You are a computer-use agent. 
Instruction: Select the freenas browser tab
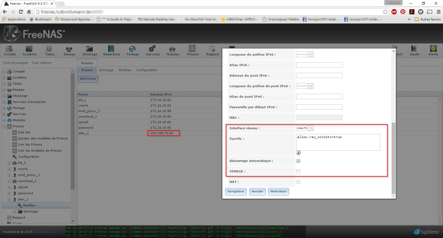29,4
